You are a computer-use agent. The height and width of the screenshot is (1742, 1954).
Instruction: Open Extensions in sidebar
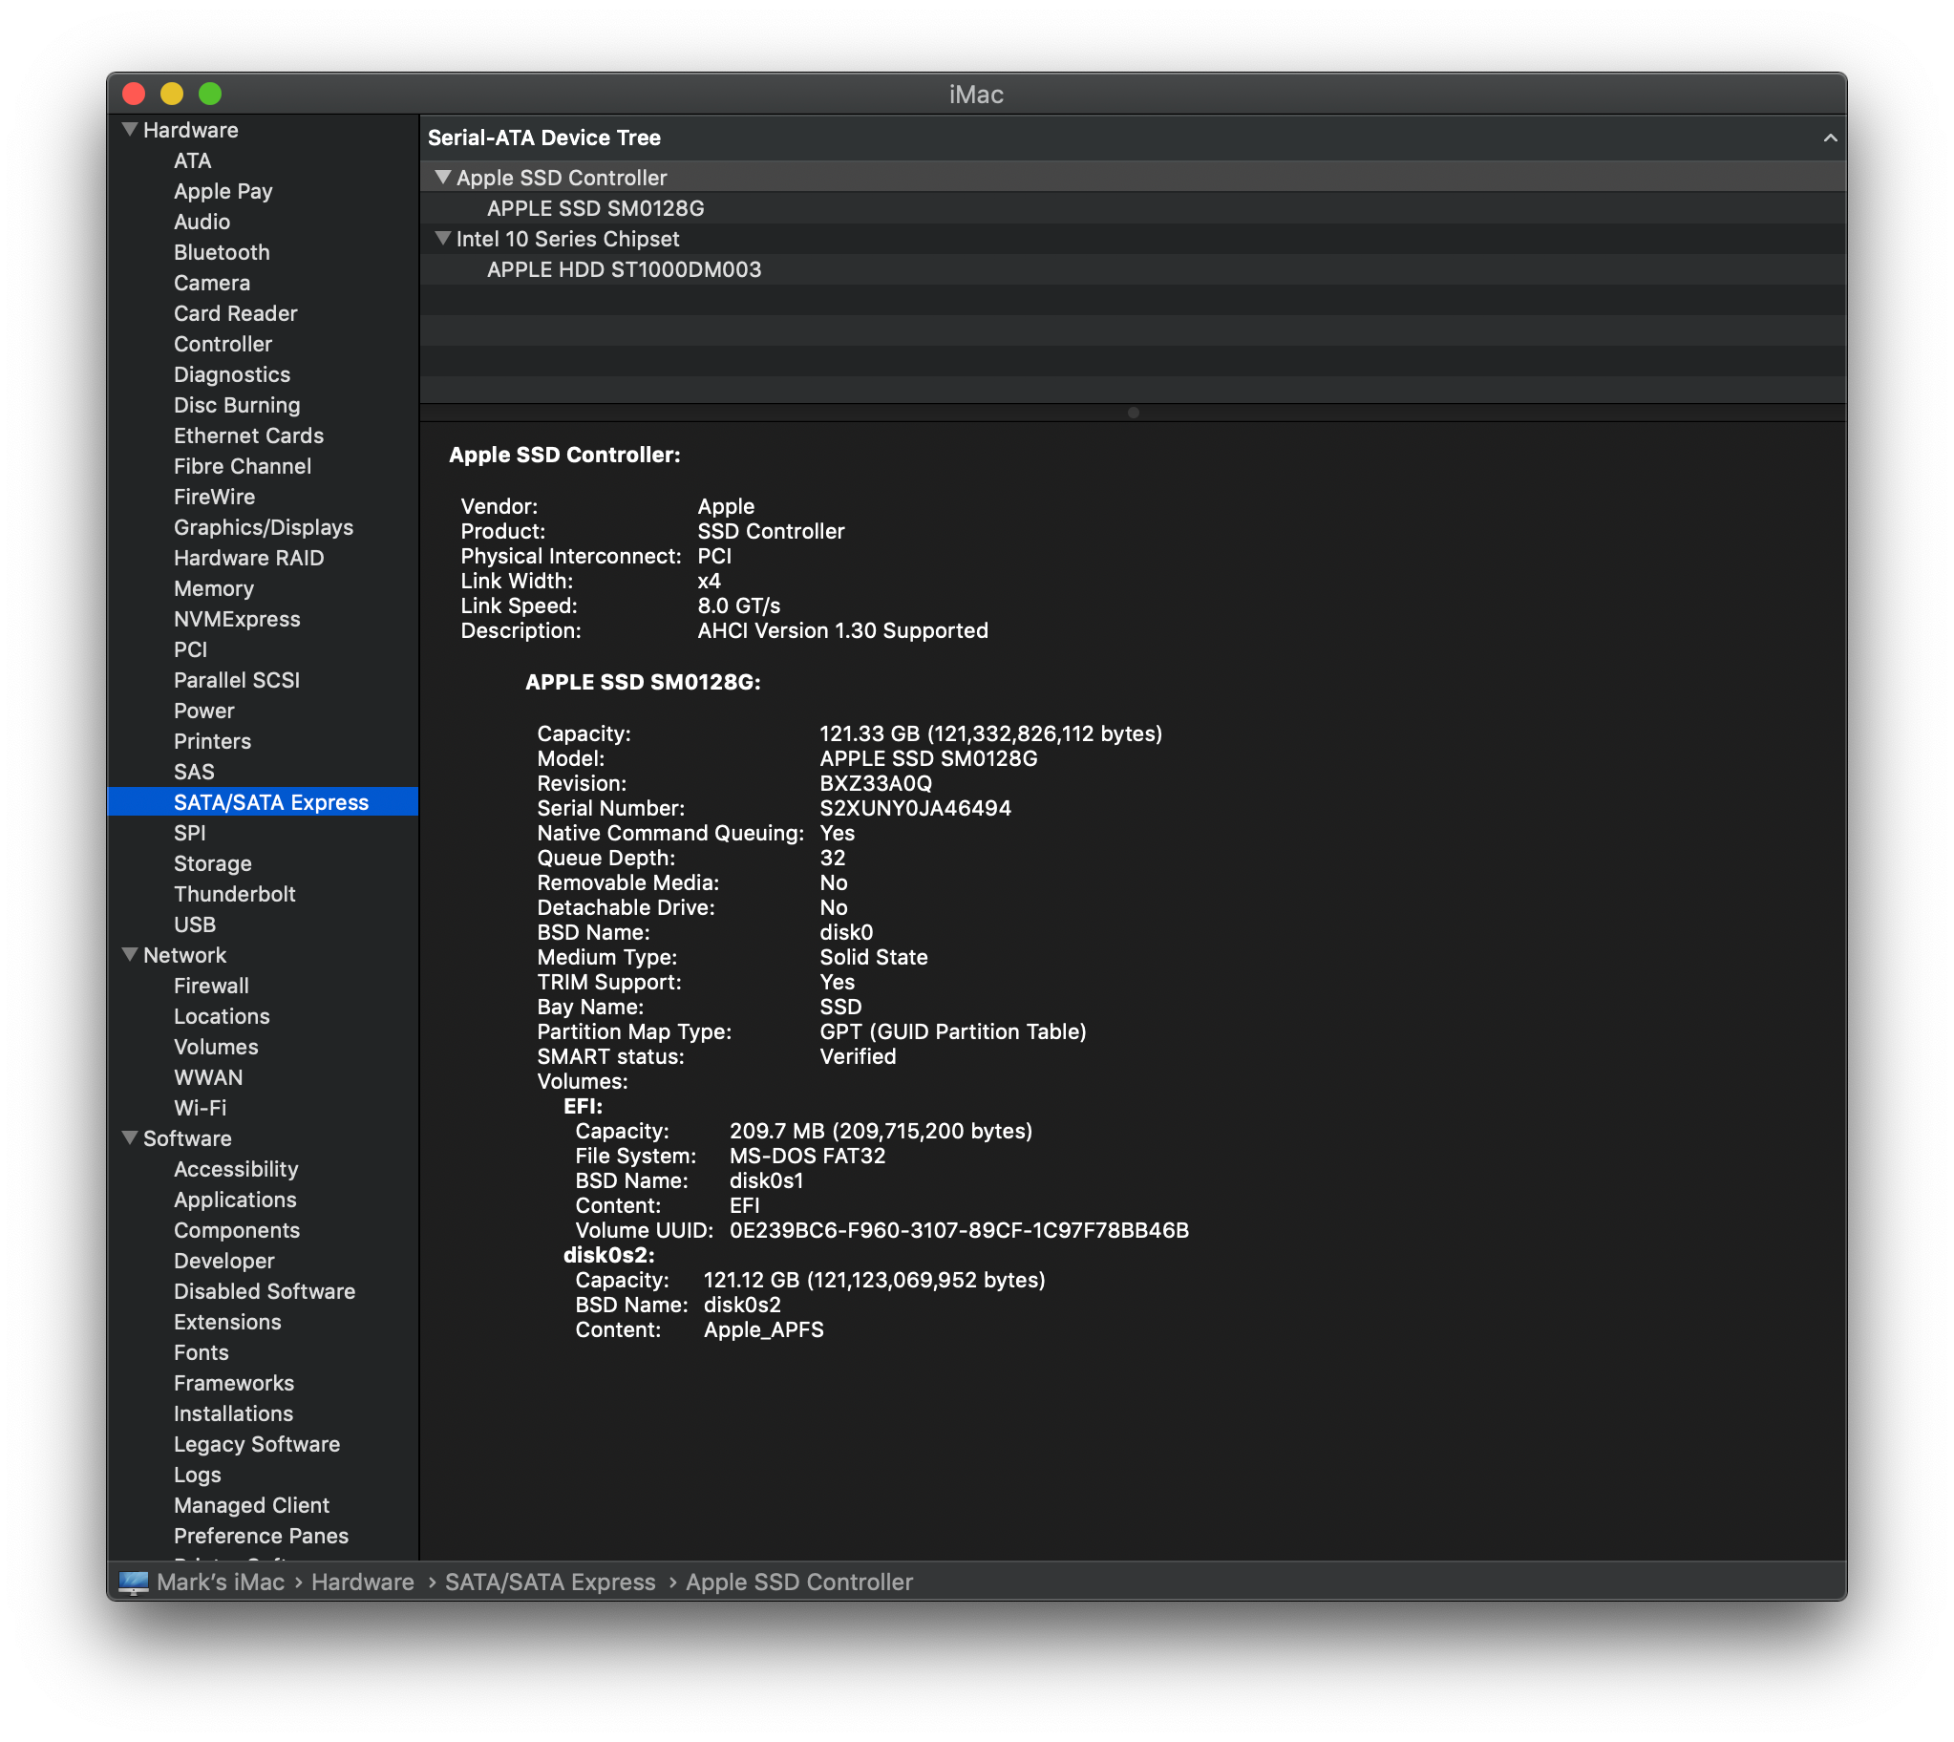coord(226,1323)
